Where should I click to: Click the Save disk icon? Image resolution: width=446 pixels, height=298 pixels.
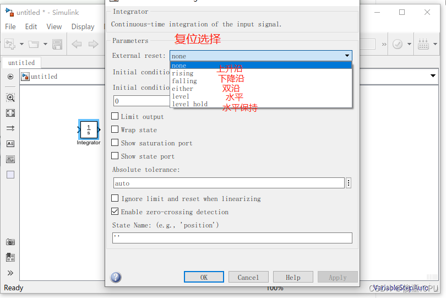click(x=57, y=44)
